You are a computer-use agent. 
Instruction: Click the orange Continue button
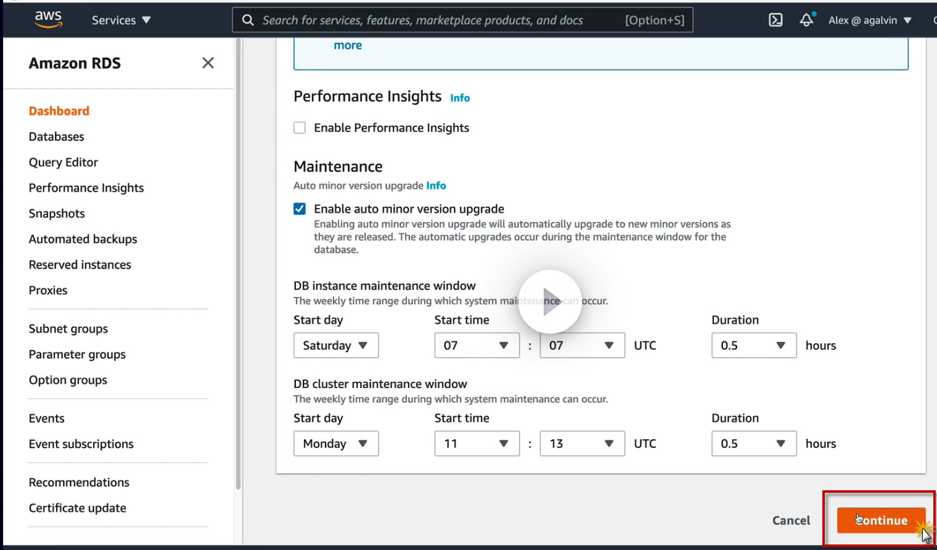click(x=881, y=520)
